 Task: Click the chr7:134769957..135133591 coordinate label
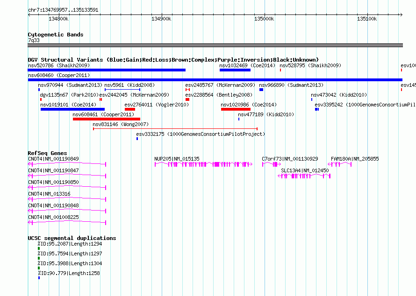63,10
